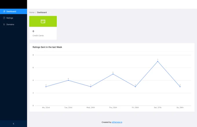Click the x-axis label Sat, 27th
The height and width of the screenshot is (127, 197).
point(158,108)
